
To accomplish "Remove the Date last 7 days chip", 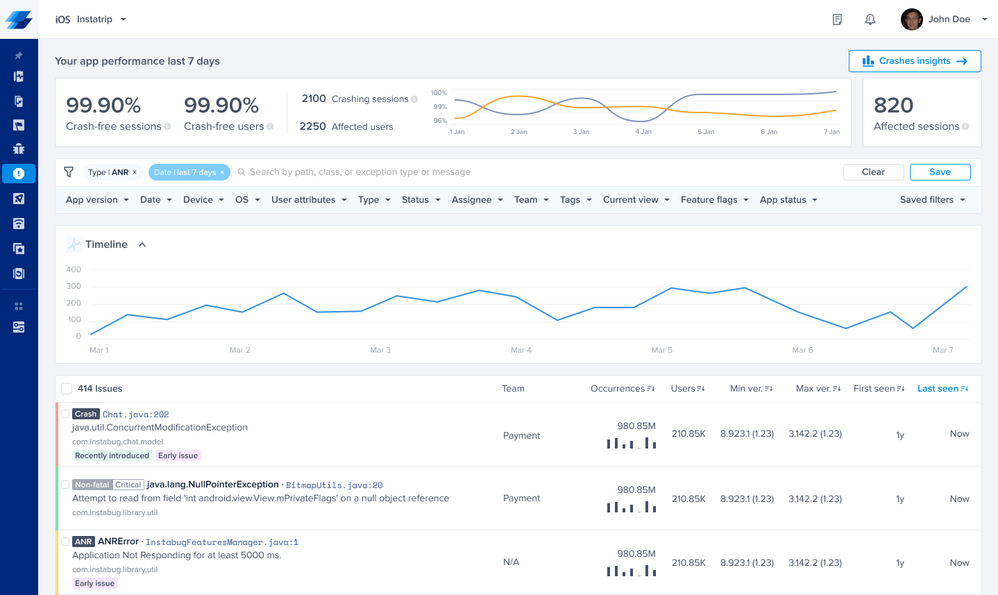I will (222, 172).
